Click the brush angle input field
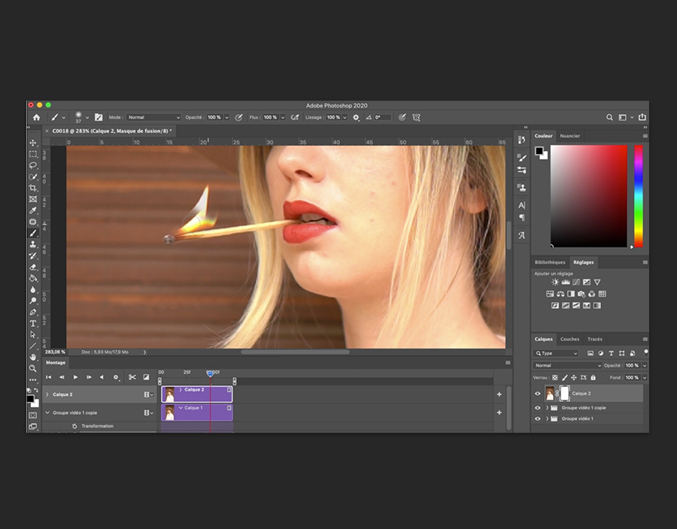Screen dimensions: 677x529 (x=383, y=117)
